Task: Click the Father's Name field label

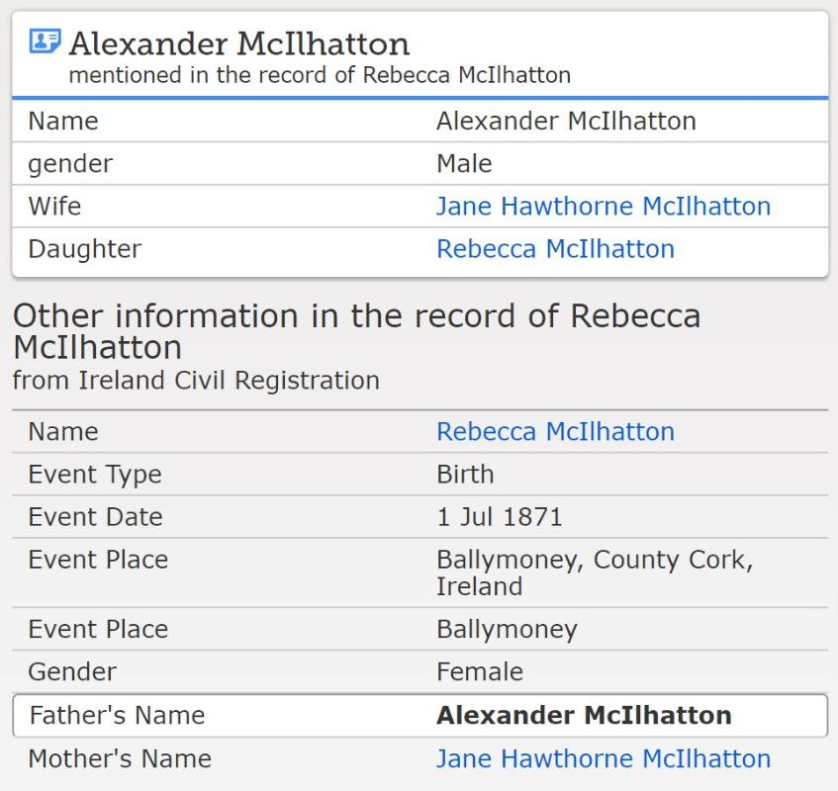Action: (117, 716)
